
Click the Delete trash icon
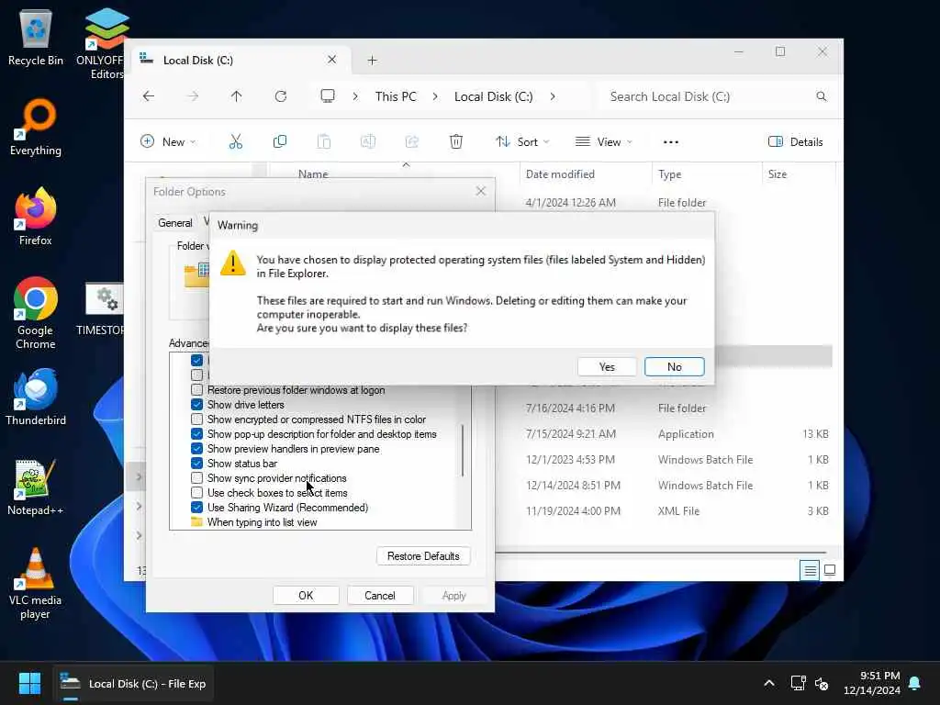point(456,142)
